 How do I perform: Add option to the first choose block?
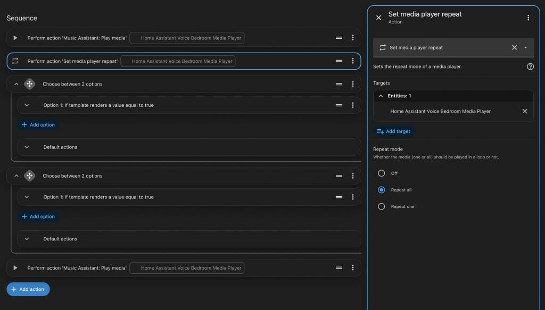click(38, 124)
